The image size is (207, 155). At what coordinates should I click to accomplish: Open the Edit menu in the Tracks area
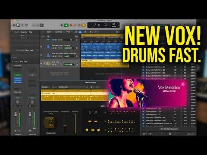pyautogui.click(x=49, y=32)
